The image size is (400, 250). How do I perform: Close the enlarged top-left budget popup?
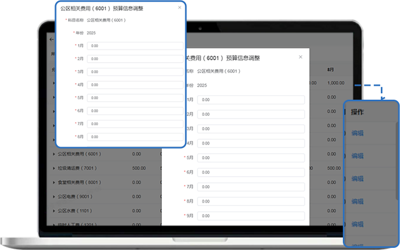pyautogui.click(x=179, y=8)
